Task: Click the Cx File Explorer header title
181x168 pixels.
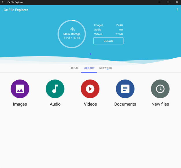Action: (x=16, y=10)
